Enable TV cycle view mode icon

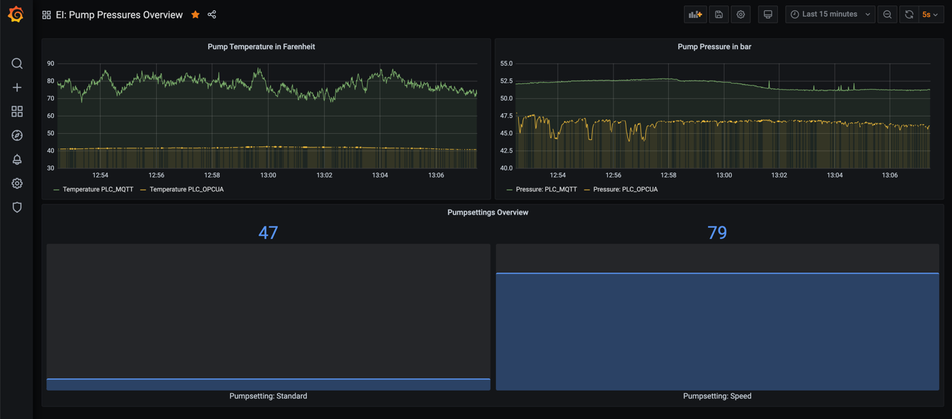(768, 14)
